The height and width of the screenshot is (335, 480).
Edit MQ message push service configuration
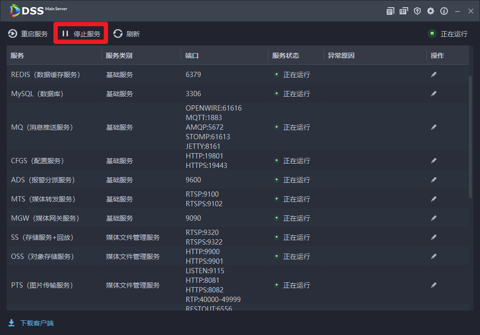[x=434, y=127]
